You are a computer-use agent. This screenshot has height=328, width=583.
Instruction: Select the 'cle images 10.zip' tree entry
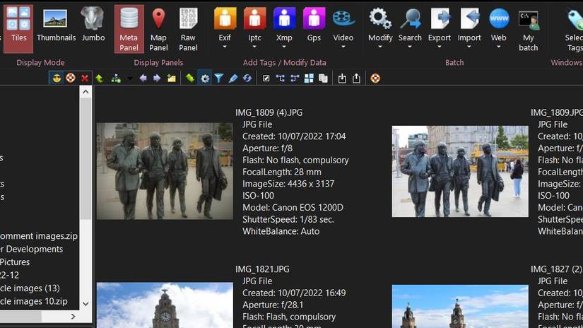(x=34, y=301)
